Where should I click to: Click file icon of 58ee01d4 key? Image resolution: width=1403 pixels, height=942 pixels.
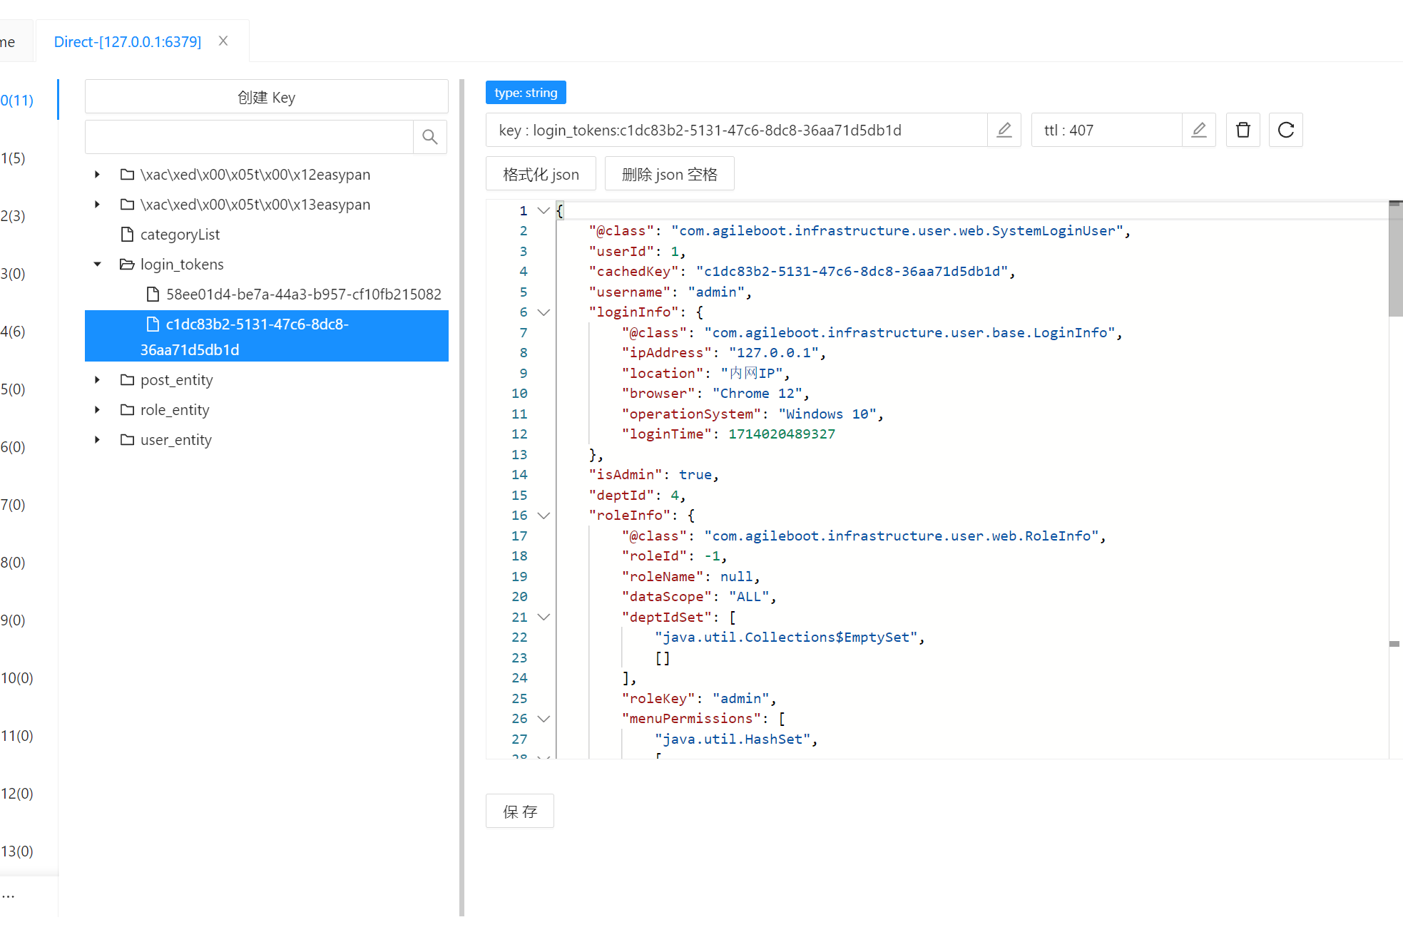coord(153,294)
